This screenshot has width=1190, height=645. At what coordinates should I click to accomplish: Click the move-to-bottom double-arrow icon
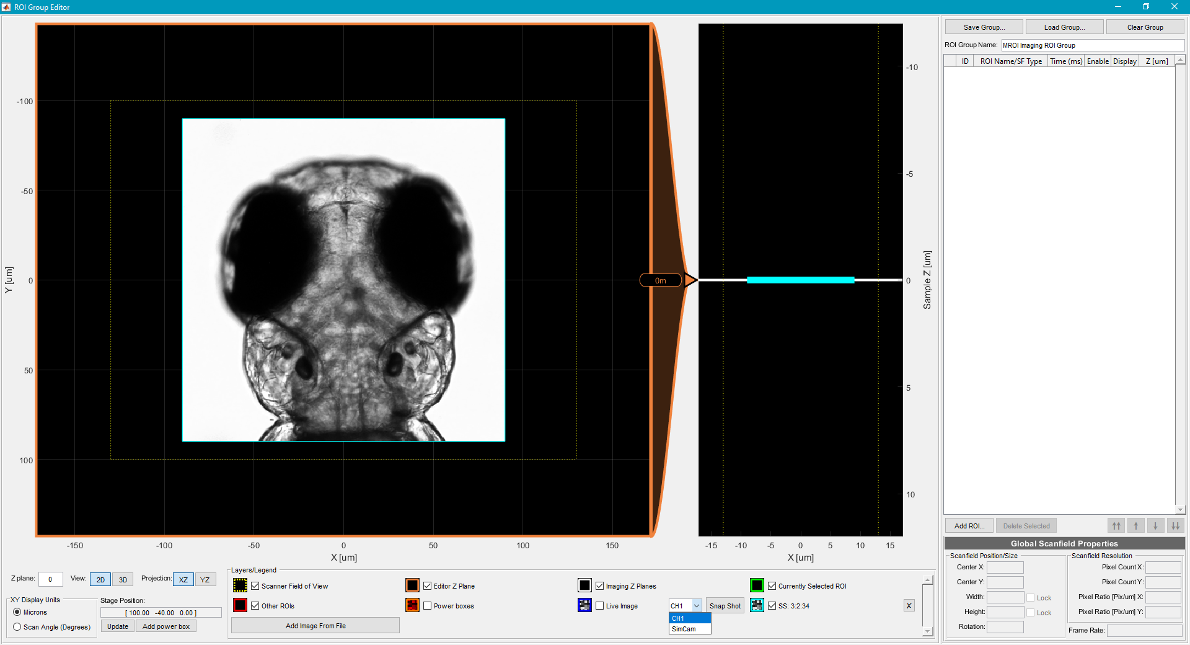pyautogui.click(x=1175, y=525)
